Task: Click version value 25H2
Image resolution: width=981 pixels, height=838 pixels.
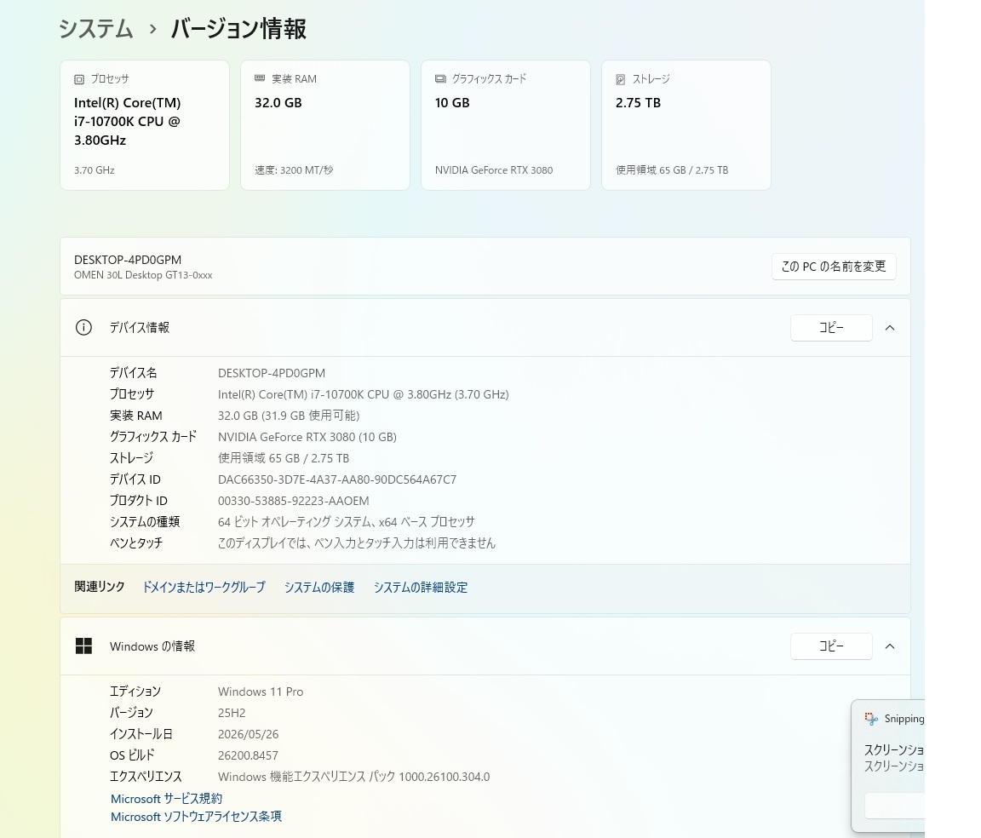Action: pyautogui.click(x=232, y=713)
